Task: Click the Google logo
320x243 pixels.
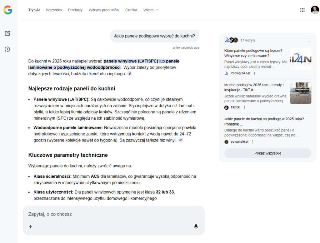Action: point(8,10)
